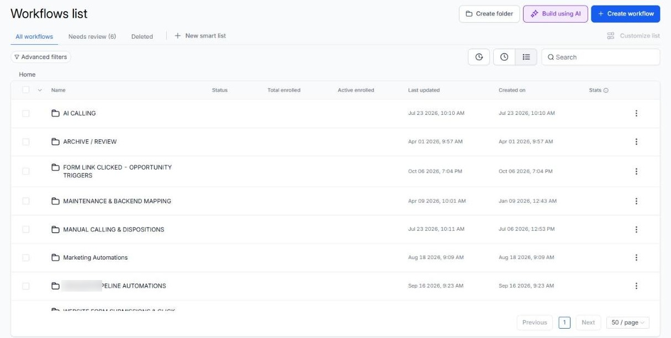The image size is (671, 338).
Task: Toggle the select-all checkbox in table header
Action: tap(26, 90)
